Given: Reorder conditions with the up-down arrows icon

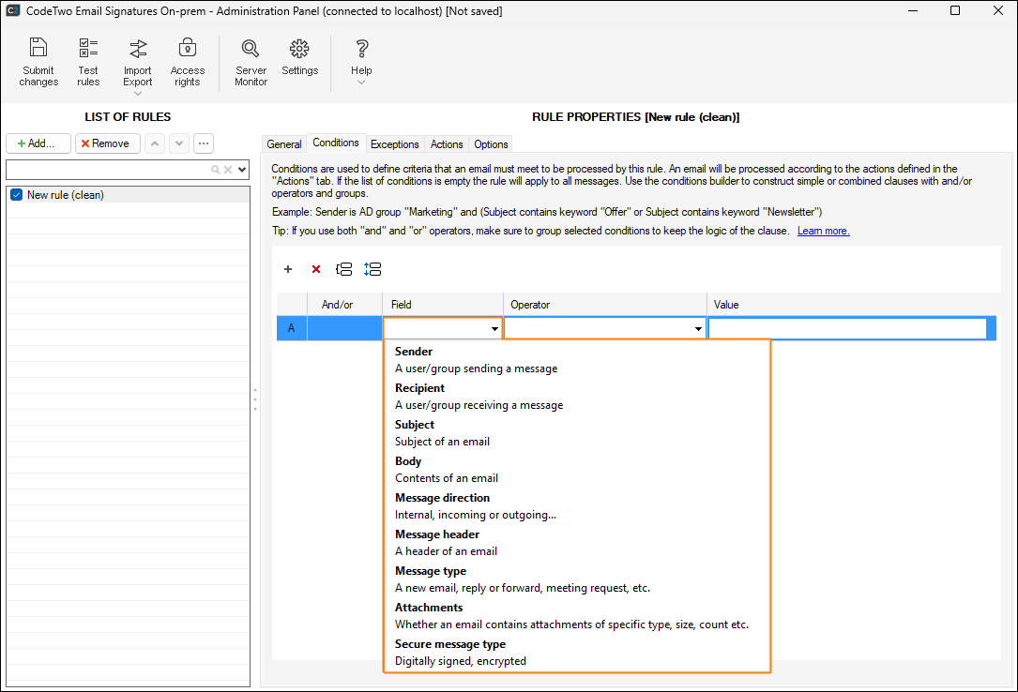Looking at the screenshot, I should pos(372,269).
